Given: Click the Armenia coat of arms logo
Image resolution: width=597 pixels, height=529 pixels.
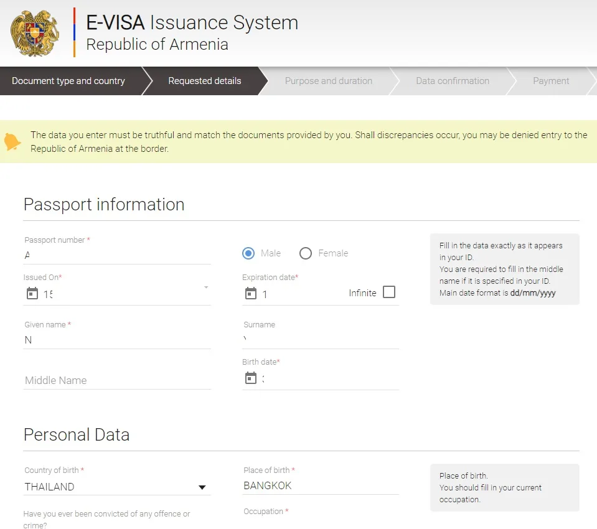Looking at the screenshot, I should pos(35,33).
